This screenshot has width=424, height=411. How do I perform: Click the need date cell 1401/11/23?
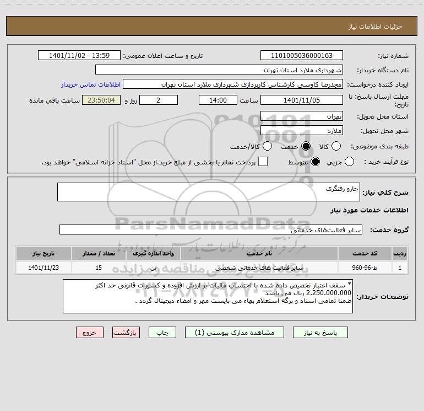pyautogui.click(x=44, y=268)
